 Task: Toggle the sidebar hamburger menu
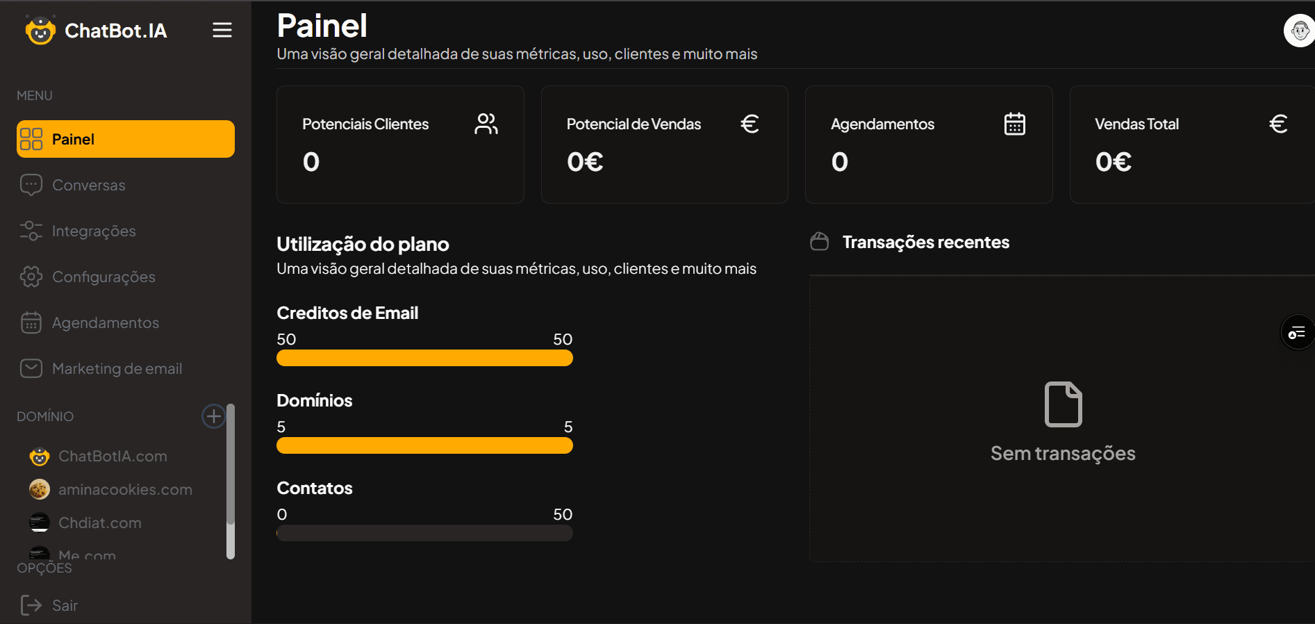(x=222, y=30)
